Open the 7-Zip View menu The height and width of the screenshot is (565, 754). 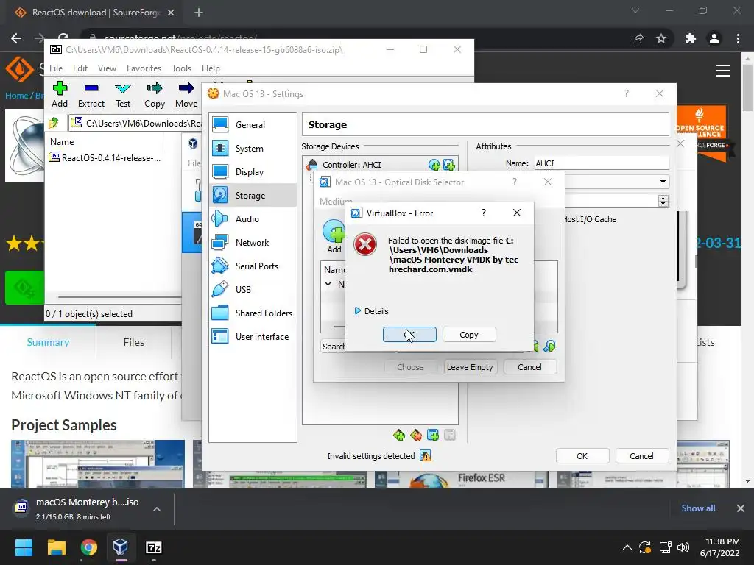pyautogui.click(x=107, y=68)
